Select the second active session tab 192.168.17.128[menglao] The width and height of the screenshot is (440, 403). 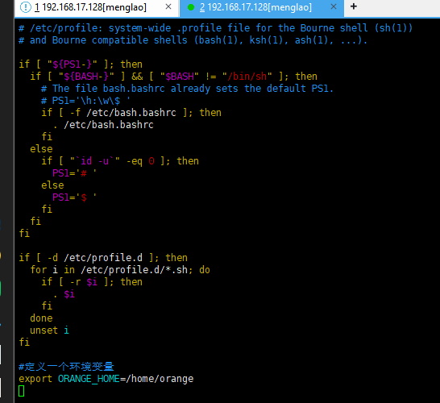[x=261, y=7]
